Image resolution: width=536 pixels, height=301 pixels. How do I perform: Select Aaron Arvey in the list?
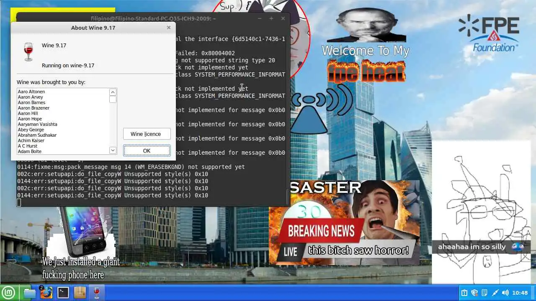(x=63, y=97)
